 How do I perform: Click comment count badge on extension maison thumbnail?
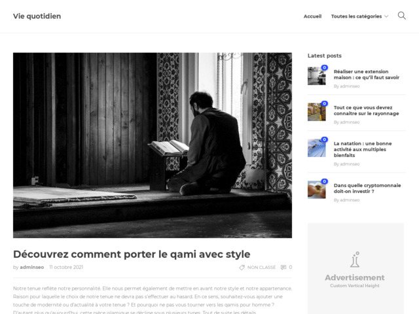click(325, 67)
